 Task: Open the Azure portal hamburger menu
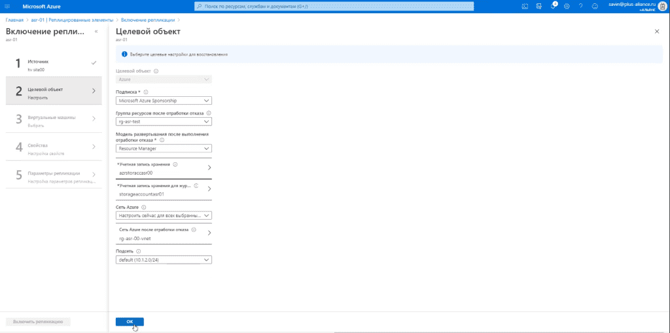[x=7, y=7]
